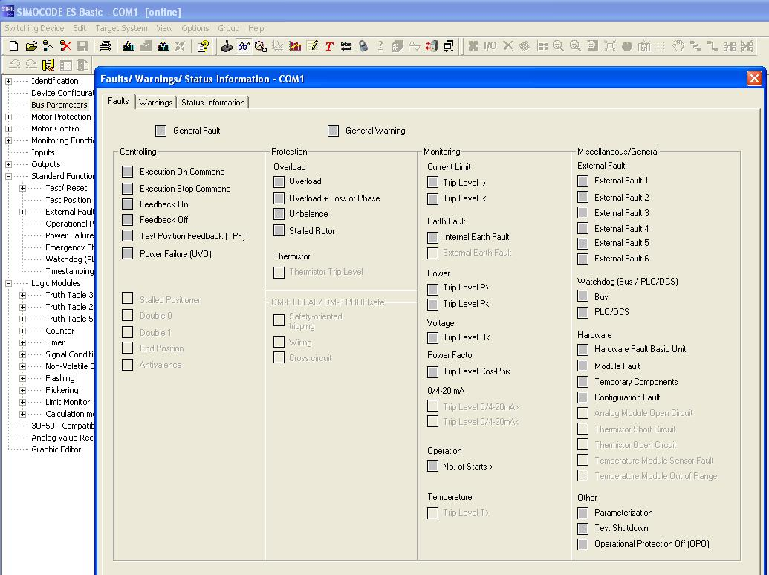Click the New file toolbar icon

coord(13,46)
